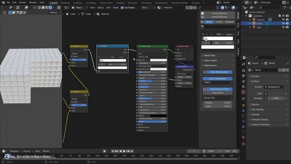Click the ColorRamp gradient bar in sidebar
Screen dimensions: 291x164
[x=217, y=38]
